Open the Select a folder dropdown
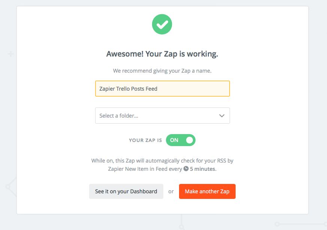This screenshot has height=230, width=327. [162, 116]
